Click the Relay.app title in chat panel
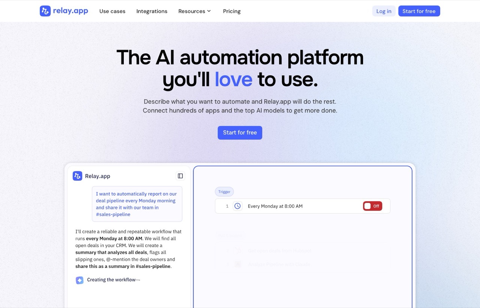This screenshot has height=308, width=480. [97, 176]
